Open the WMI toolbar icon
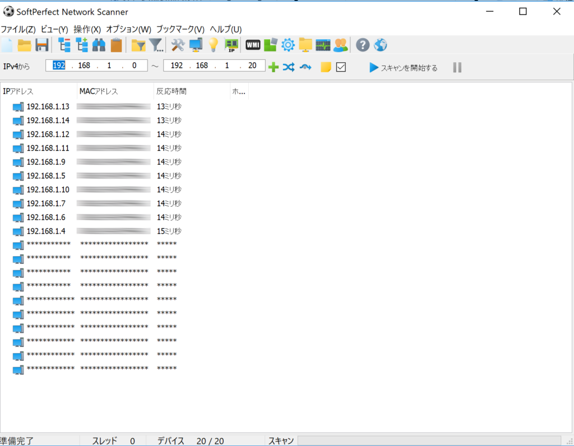574x446 pixels. click(x=253, y=45)
